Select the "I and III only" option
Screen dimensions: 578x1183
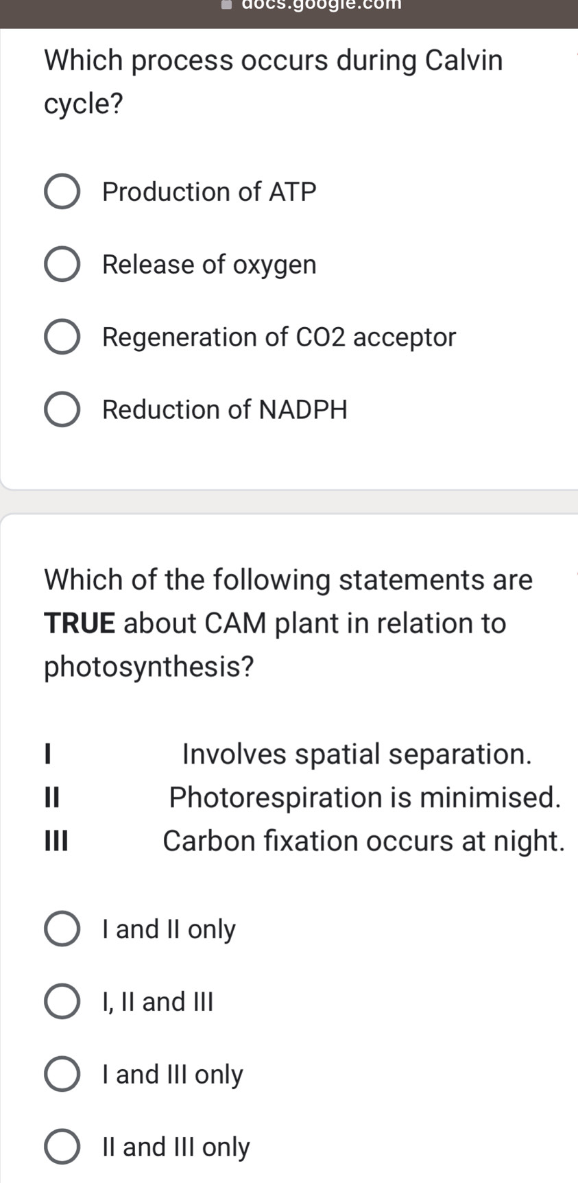click(x=62, y=1074)
